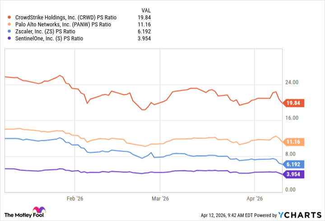Click the 11.16 Palo Alto end-value tag
The image size is (325, 221).
294,142
